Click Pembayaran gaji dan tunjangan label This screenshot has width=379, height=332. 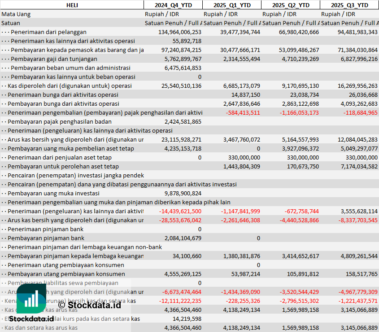click(x=54, y=59)
